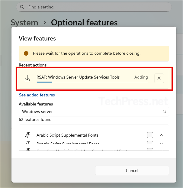Click the Canadian Aboriginal Syllabics fonts icon
The image size is (183, 188).
tap(28, 150)
